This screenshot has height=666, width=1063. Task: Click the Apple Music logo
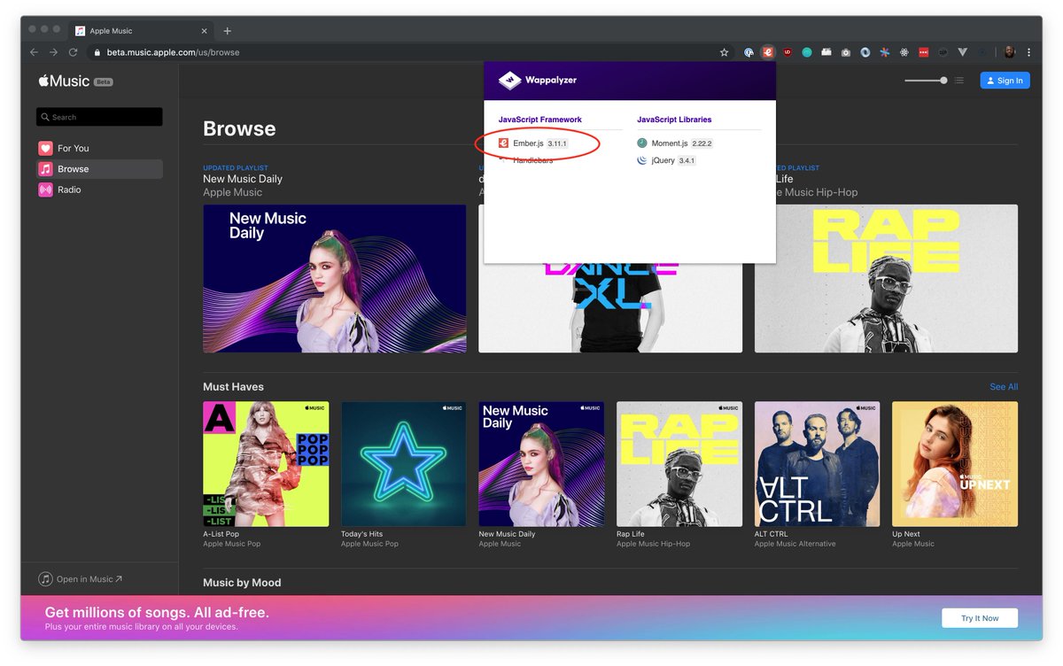click(64, 81)
